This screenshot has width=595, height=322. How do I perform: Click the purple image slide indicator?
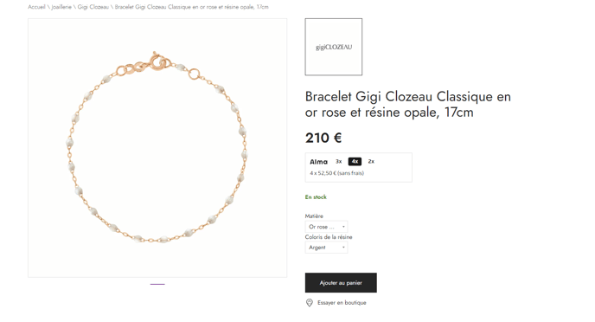(x=157, y=284)
